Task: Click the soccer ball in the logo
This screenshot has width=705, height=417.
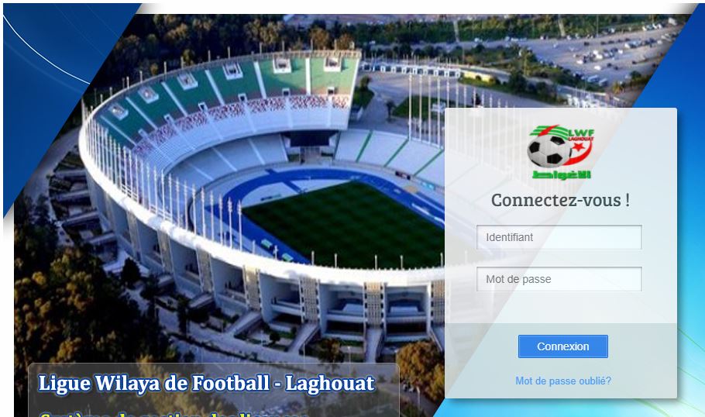Action: [x=549, y=150]
